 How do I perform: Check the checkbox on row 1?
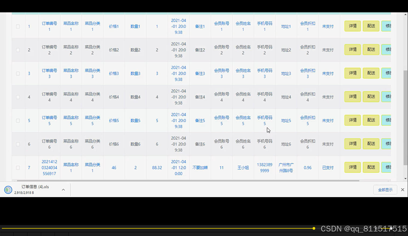(18, 26)
